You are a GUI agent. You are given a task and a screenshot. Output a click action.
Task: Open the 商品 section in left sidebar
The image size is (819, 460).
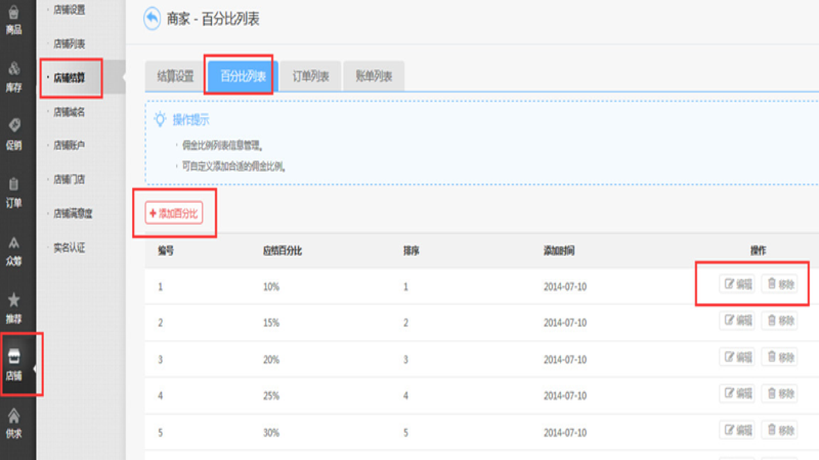pyautogui.click(x=14, y=19)
